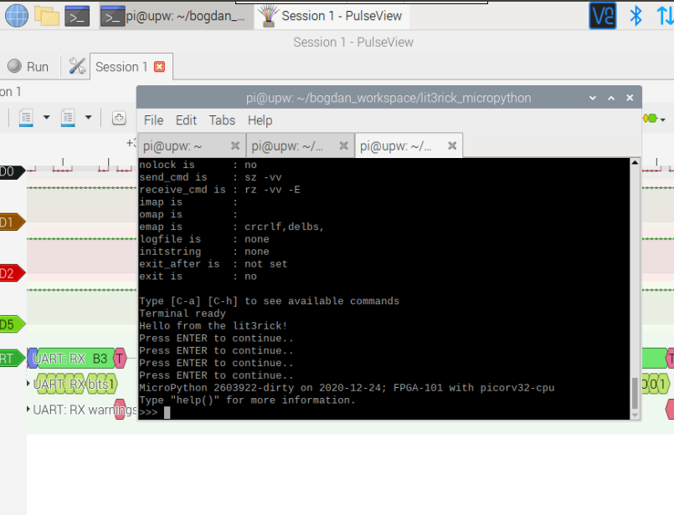Launch the terminal from the taskbar

77,17
